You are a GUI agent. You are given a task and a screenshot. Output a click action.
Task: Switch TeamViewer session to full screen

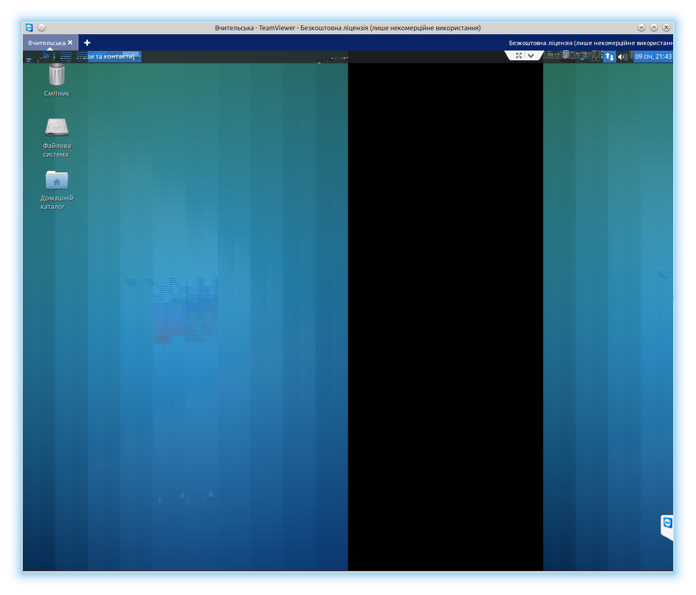point(519,55)
